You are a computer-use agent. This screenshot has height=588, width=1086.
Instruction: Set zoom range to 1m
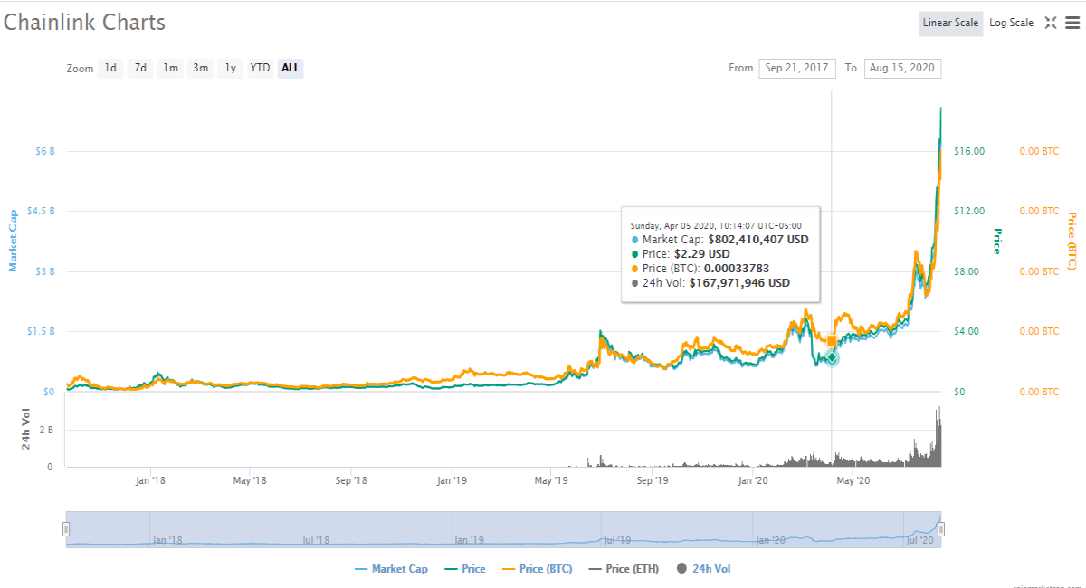point(170,68)
